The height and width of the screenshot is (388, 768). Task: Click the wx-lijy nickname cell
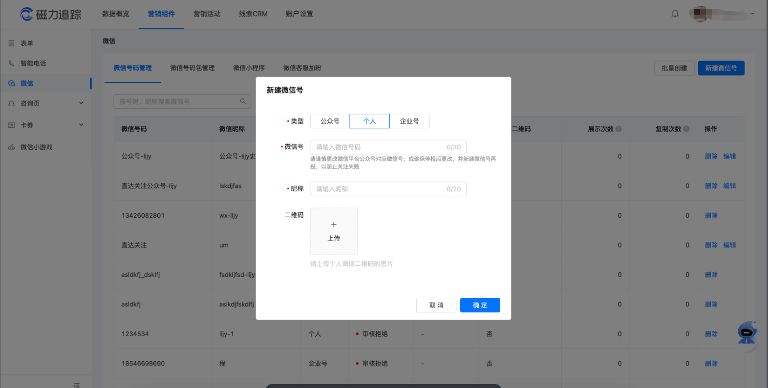click(x=229, y=215)
